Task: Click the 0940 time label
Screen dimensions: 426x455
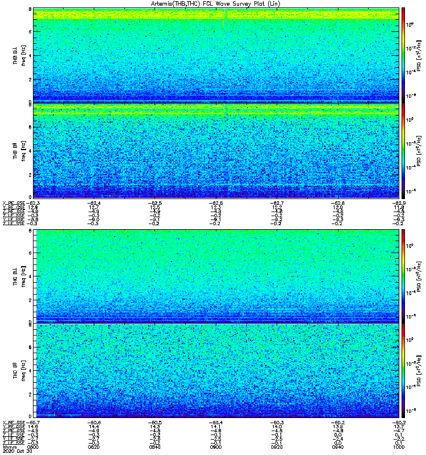Action: click(x=337, y=447)
